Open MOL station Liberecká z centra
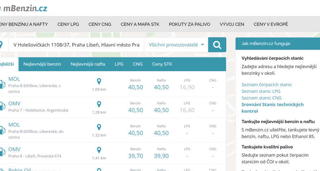This screenshot has width=320, height=171. [x=14, y=79]
